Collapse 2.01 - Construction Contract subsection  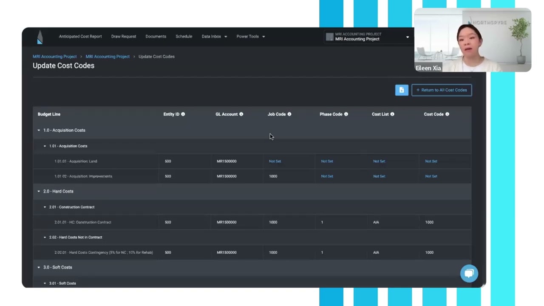[x=45, y=207]
